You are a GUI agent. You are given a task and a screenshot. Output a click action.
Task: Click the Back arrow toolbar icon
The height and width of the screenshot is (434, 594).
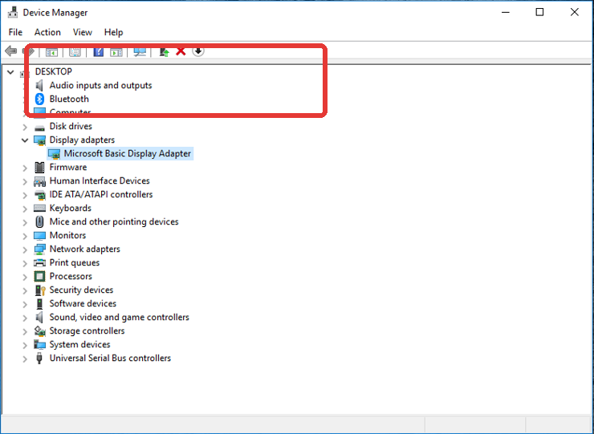10,51
